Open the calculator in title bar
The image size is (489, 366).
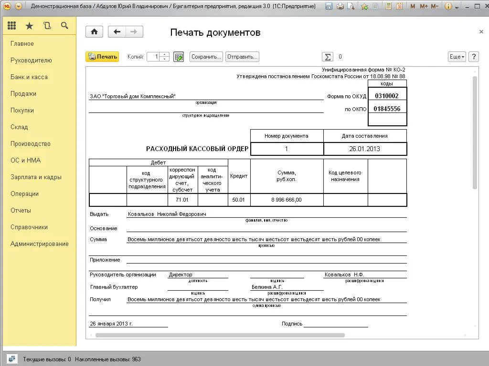click(388, 7)
